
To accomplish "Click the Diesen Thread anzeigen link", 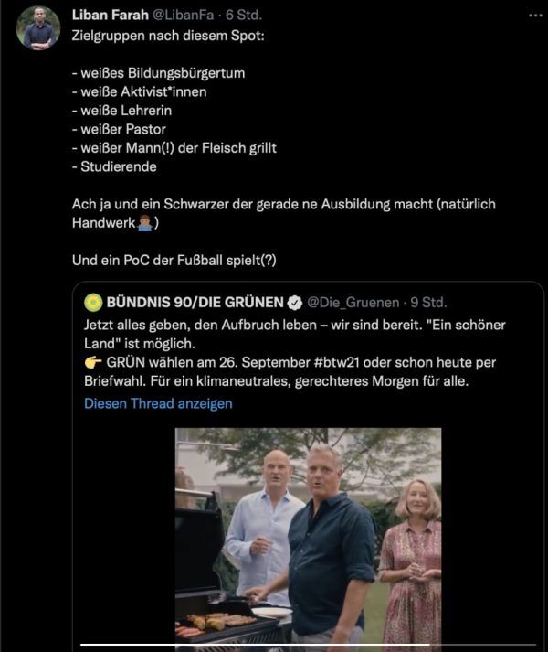I will (158, 403).
